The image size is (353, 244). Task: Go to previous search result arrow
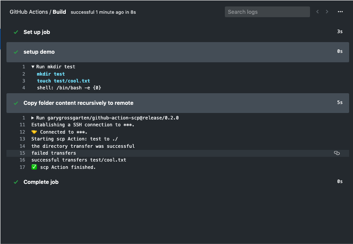click(317, 12)
